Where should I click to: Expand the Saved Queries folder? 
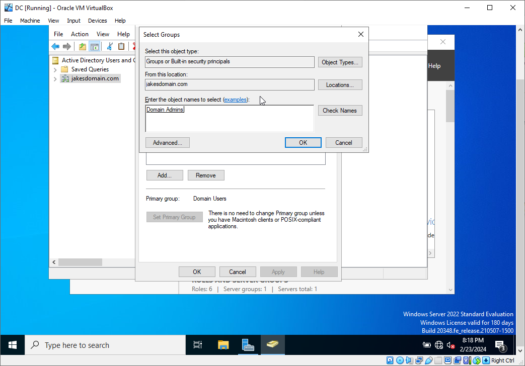pyautogui.click(x=55, y=69)
